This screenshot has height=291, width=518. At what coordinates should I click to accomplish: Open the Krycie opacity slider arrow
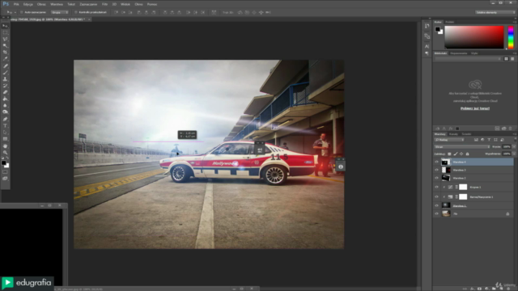pos(514,147)
